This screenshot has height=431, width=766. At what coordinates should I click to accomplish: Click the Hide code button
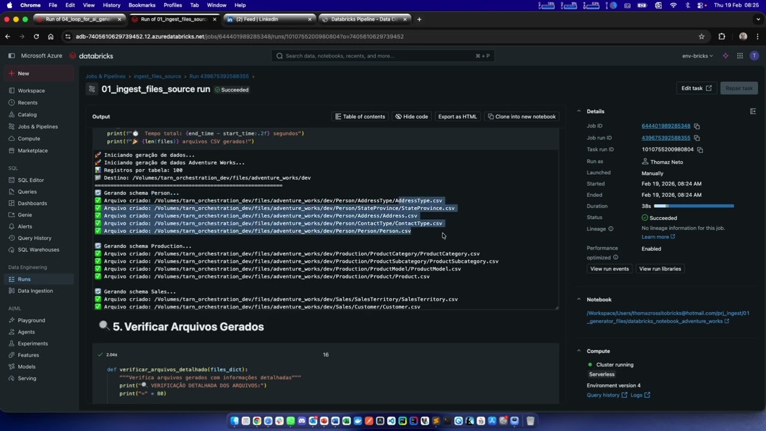pos(412,117)
